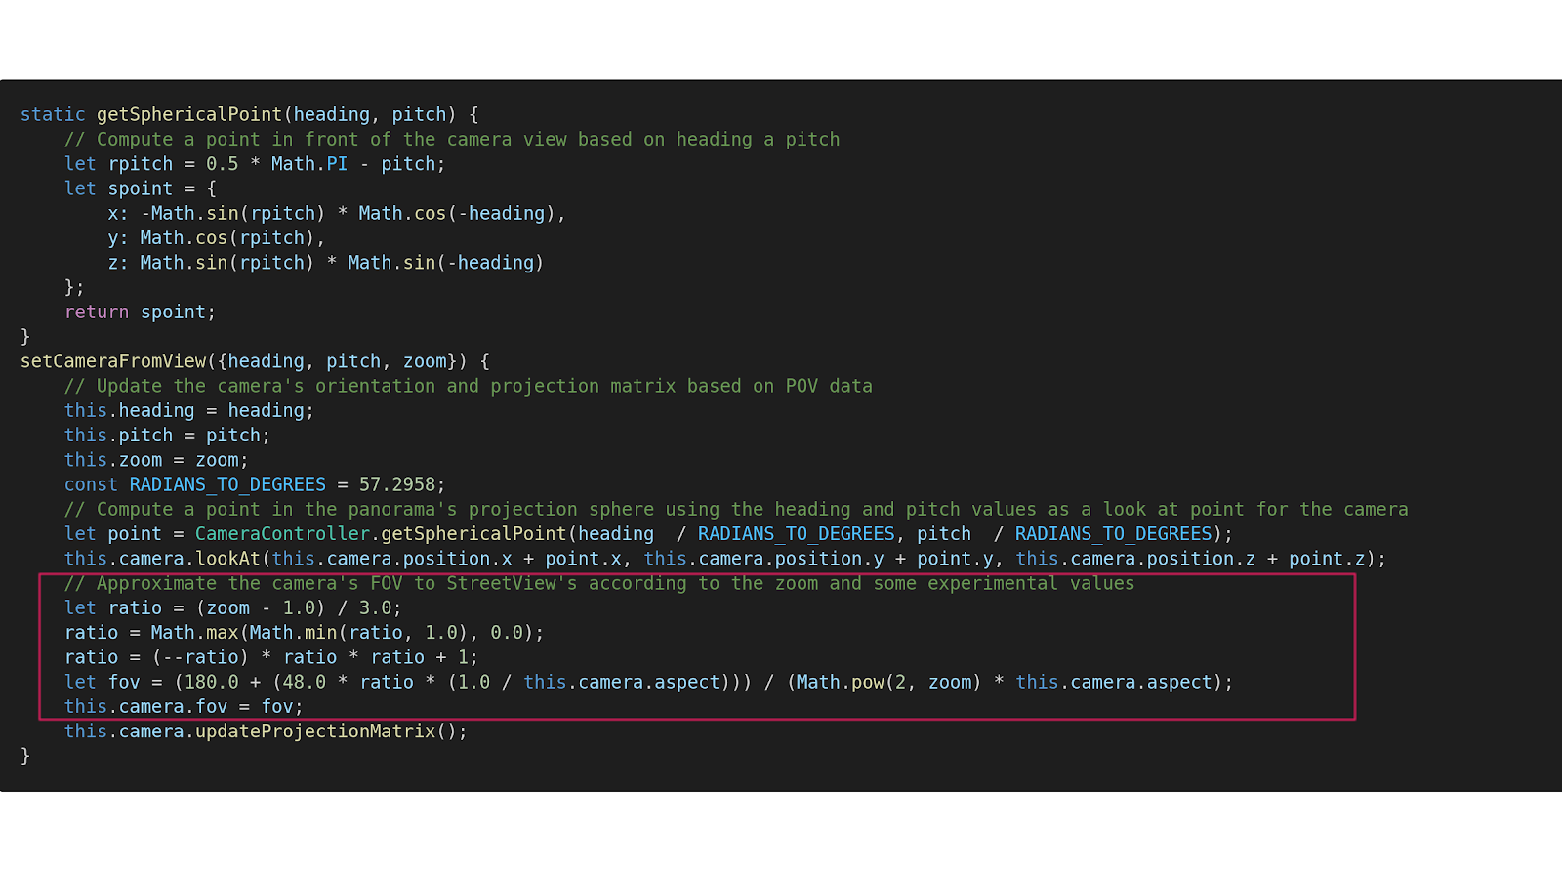Click the 'Approximate the camera's FOV' comment
Screen dimensions: 1562x879
[599, 583]
